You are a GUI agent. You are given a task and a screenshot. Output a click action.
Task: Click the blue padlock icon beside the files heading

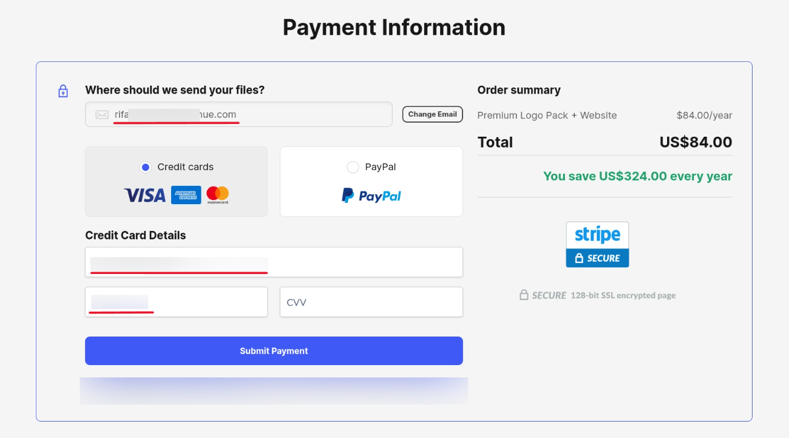point(63,91)
